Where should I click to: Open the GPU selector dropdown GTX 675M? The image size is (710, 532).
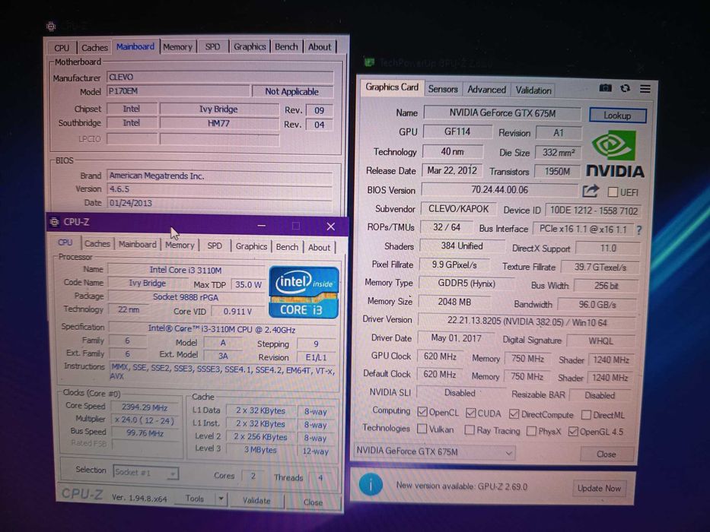pyautogui.click(x=435, y=451)
